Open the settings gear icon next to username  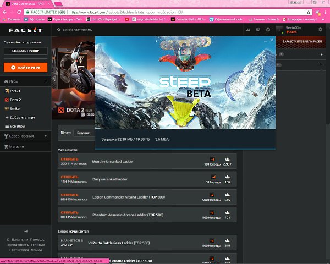coord(320,30)
